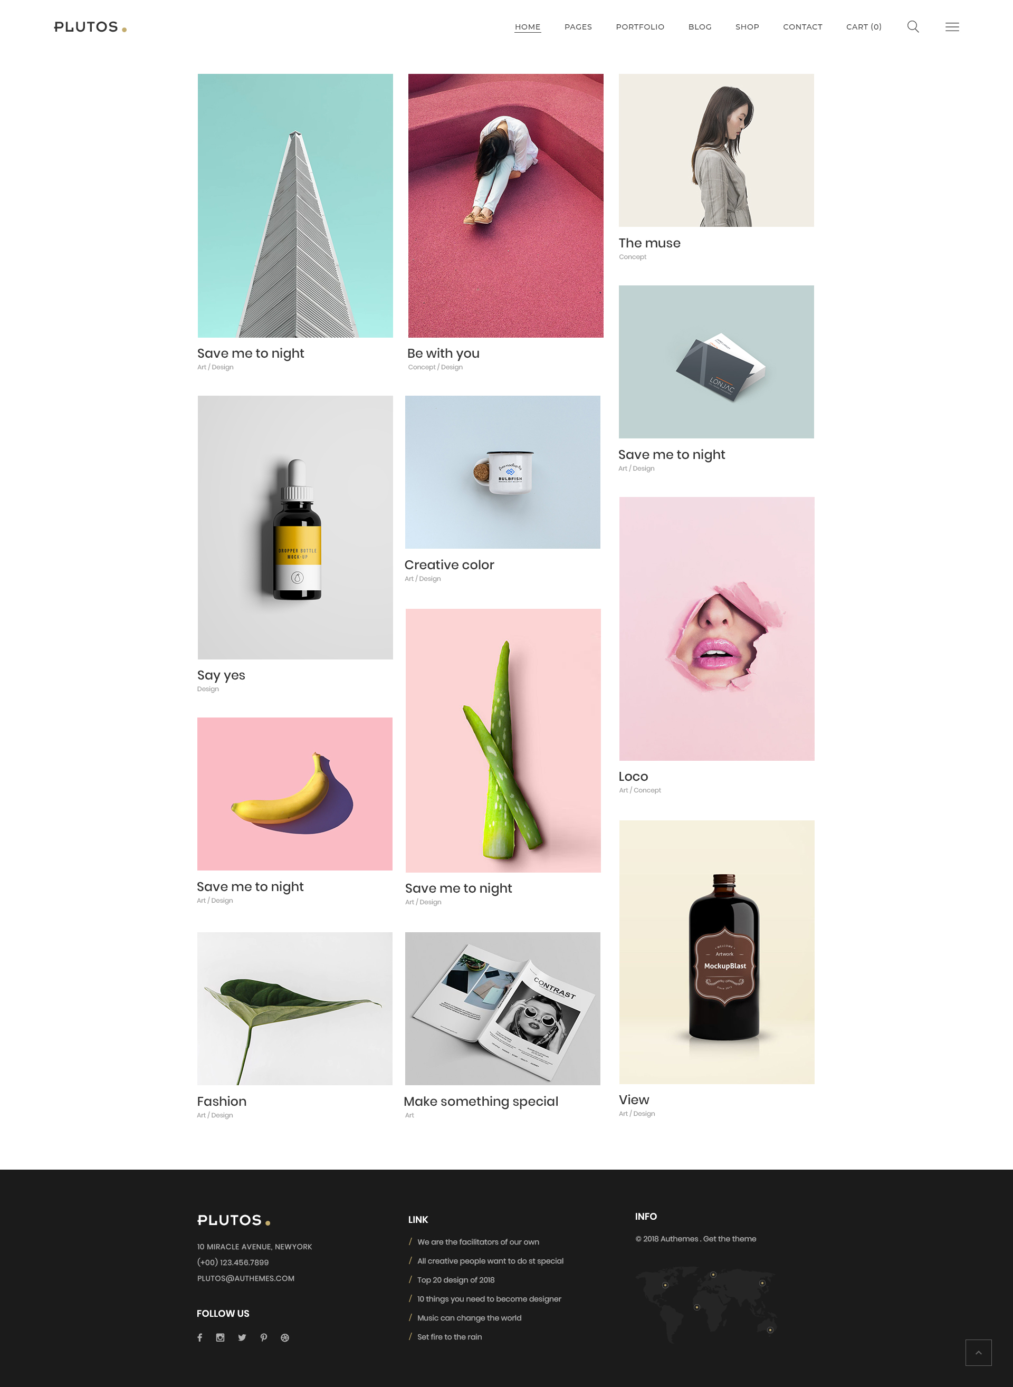
Task: Open the hamburger menu icon
Action: pos(952,27)
